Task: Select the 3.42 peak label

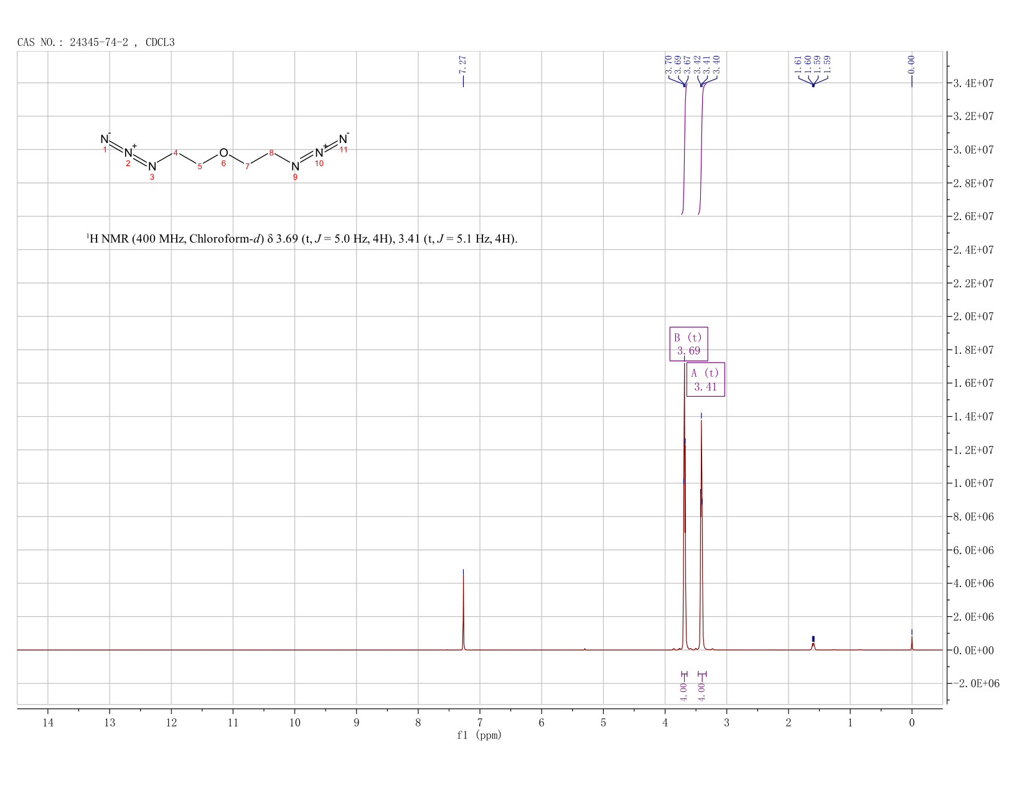Action: point(697,64)
